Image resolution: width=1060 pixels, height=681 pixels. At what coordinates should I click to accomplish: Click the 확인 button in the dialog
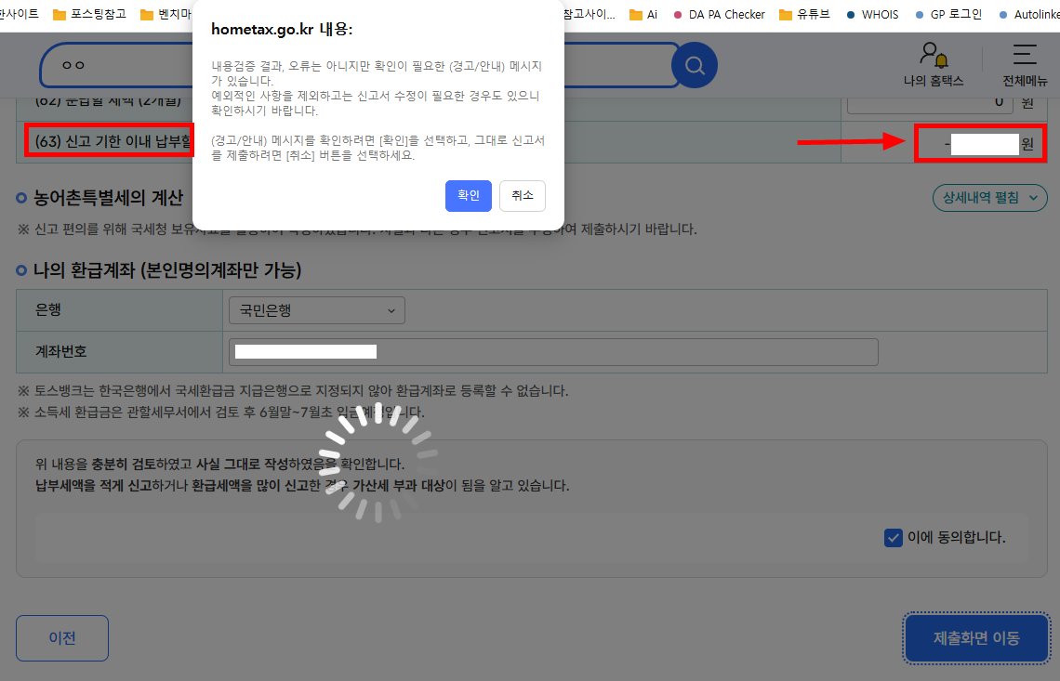468,196
